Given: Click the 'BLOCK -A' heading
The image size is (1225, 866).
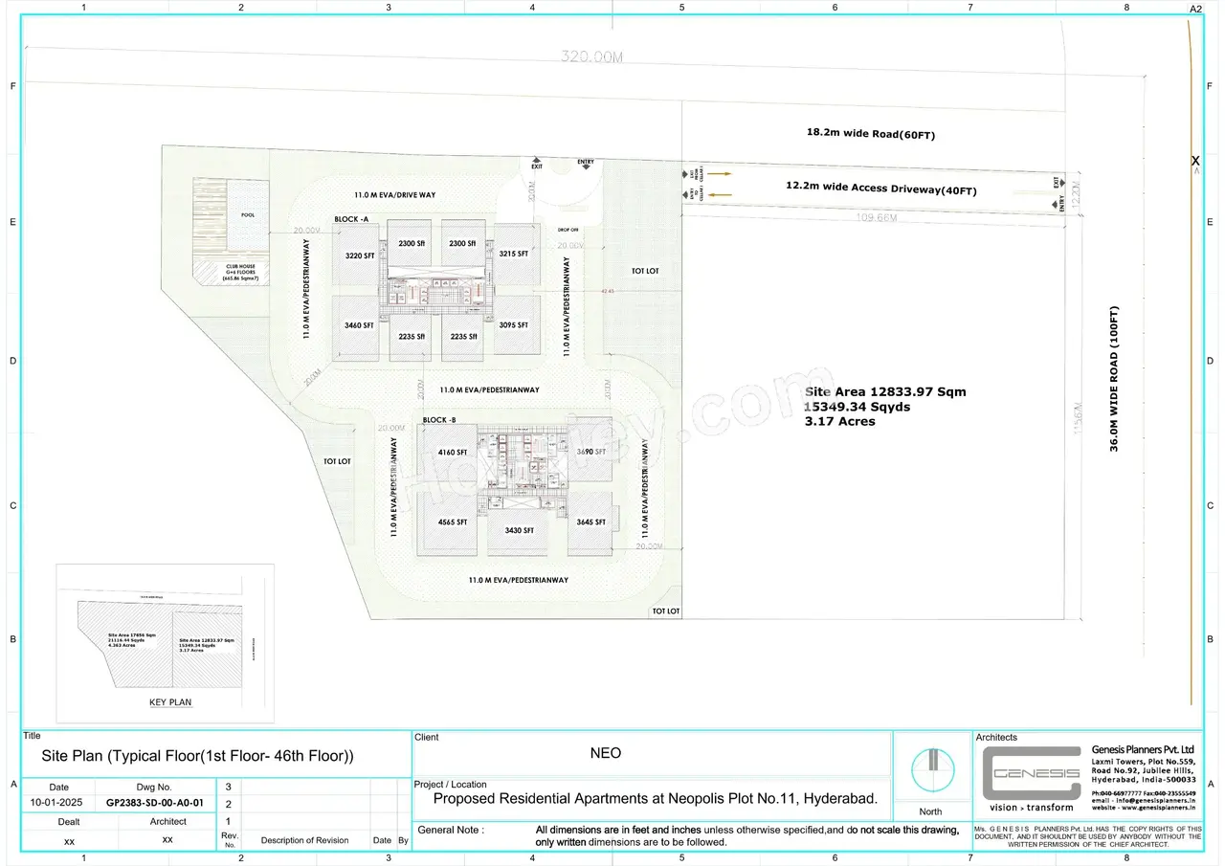Looking at the screenshot, I should 351,219.
